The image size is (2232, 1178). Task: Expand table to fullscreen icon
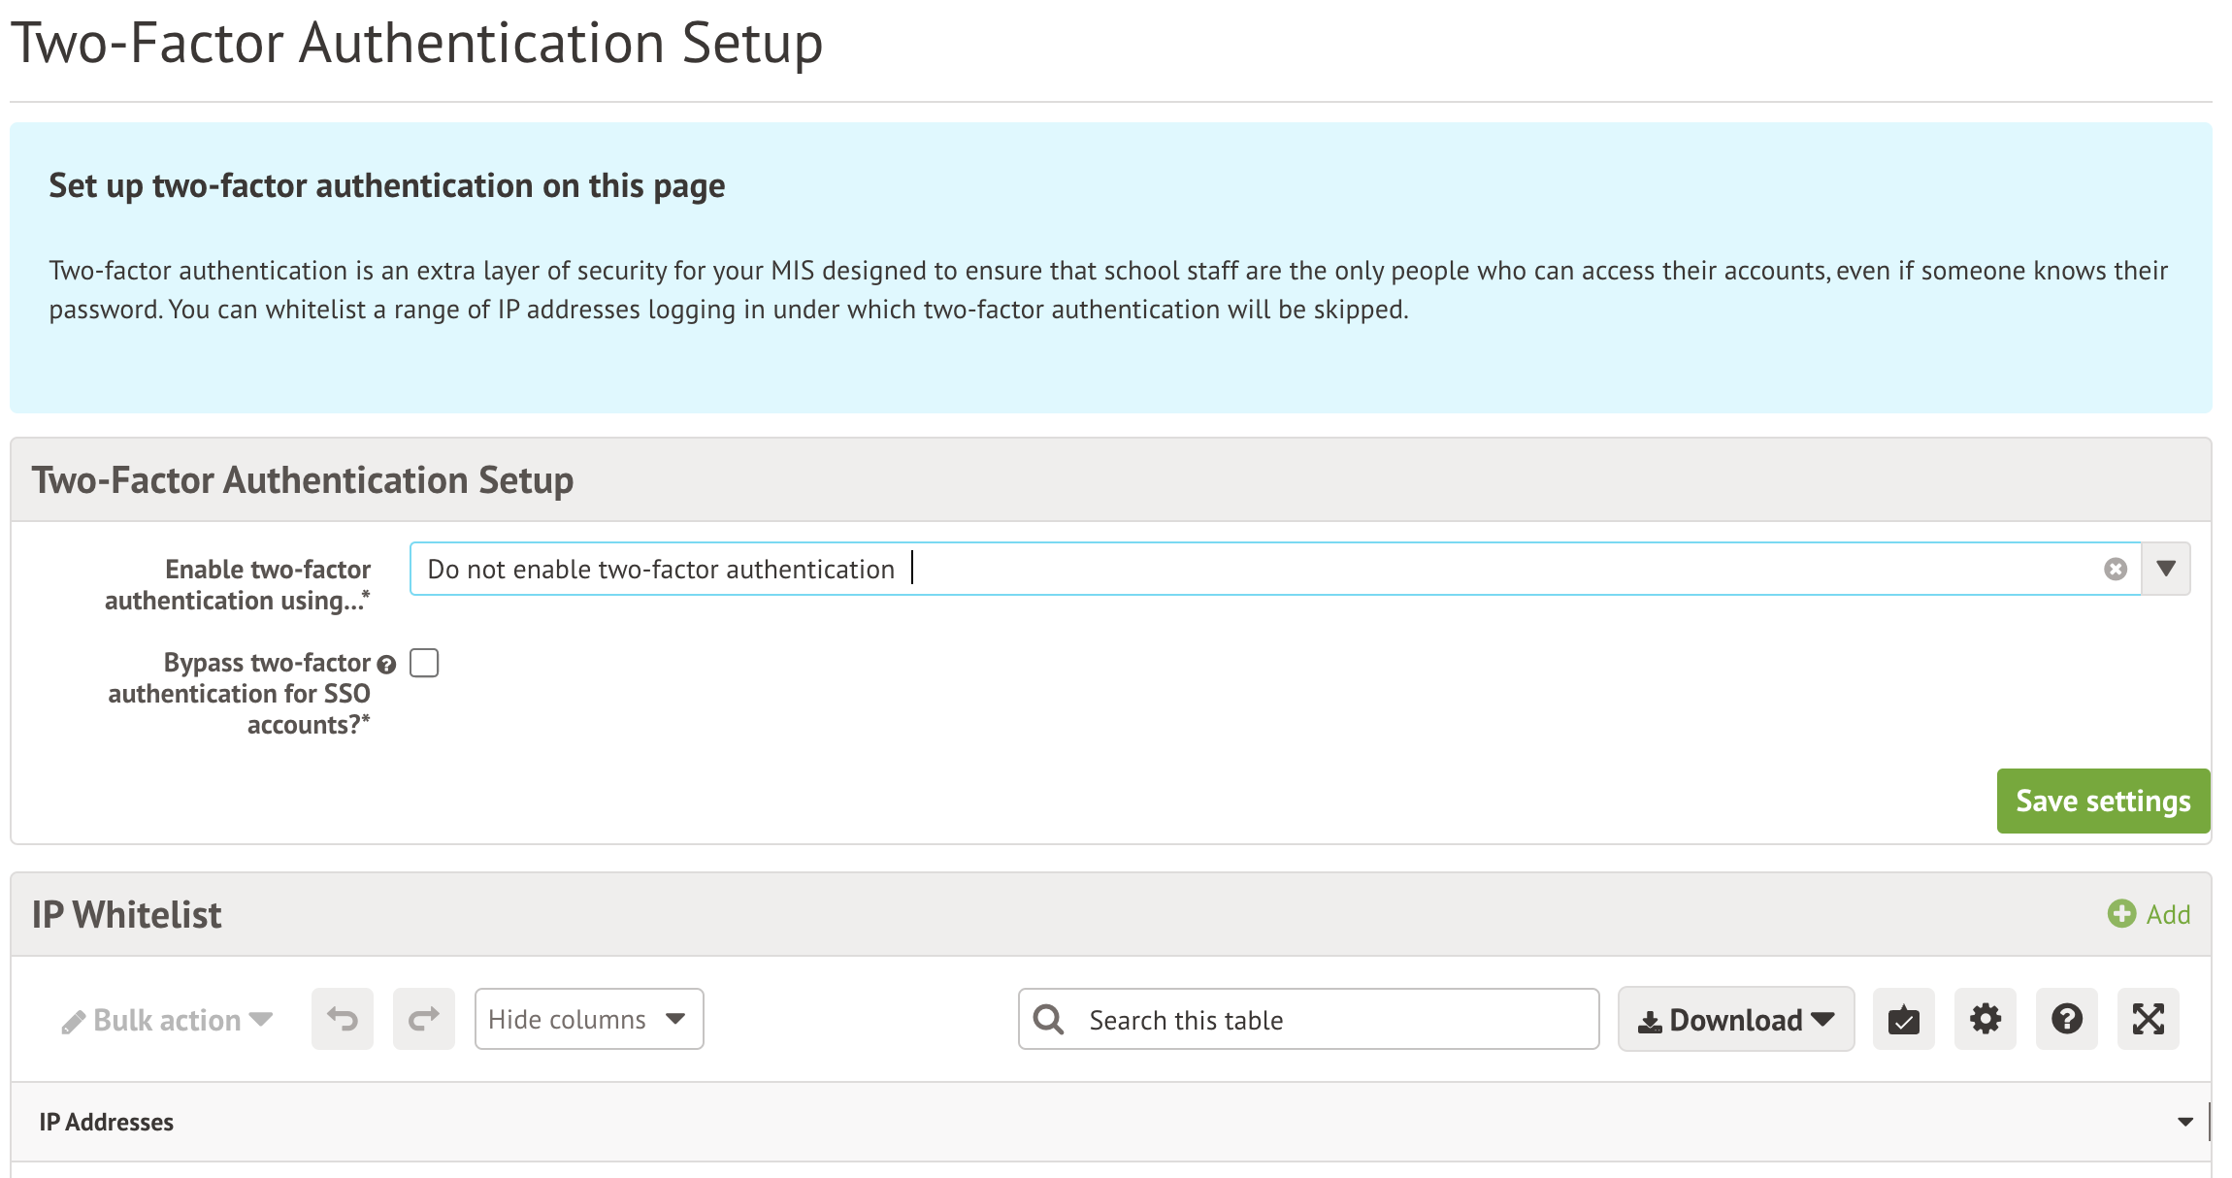click(x=2148, y=1019)
